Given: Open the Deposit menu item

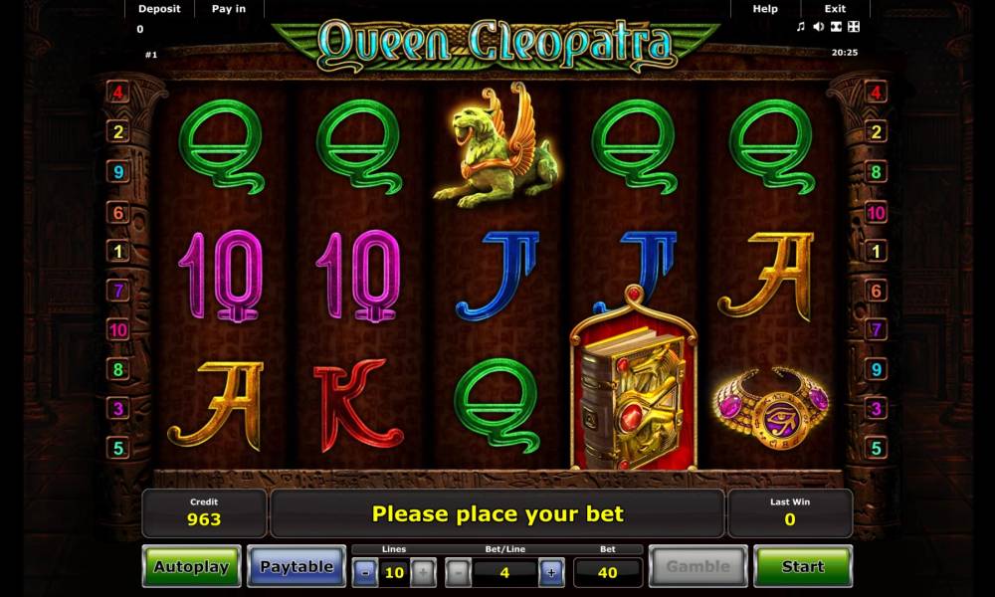Looking at the screenshot, I should (159, 9).
